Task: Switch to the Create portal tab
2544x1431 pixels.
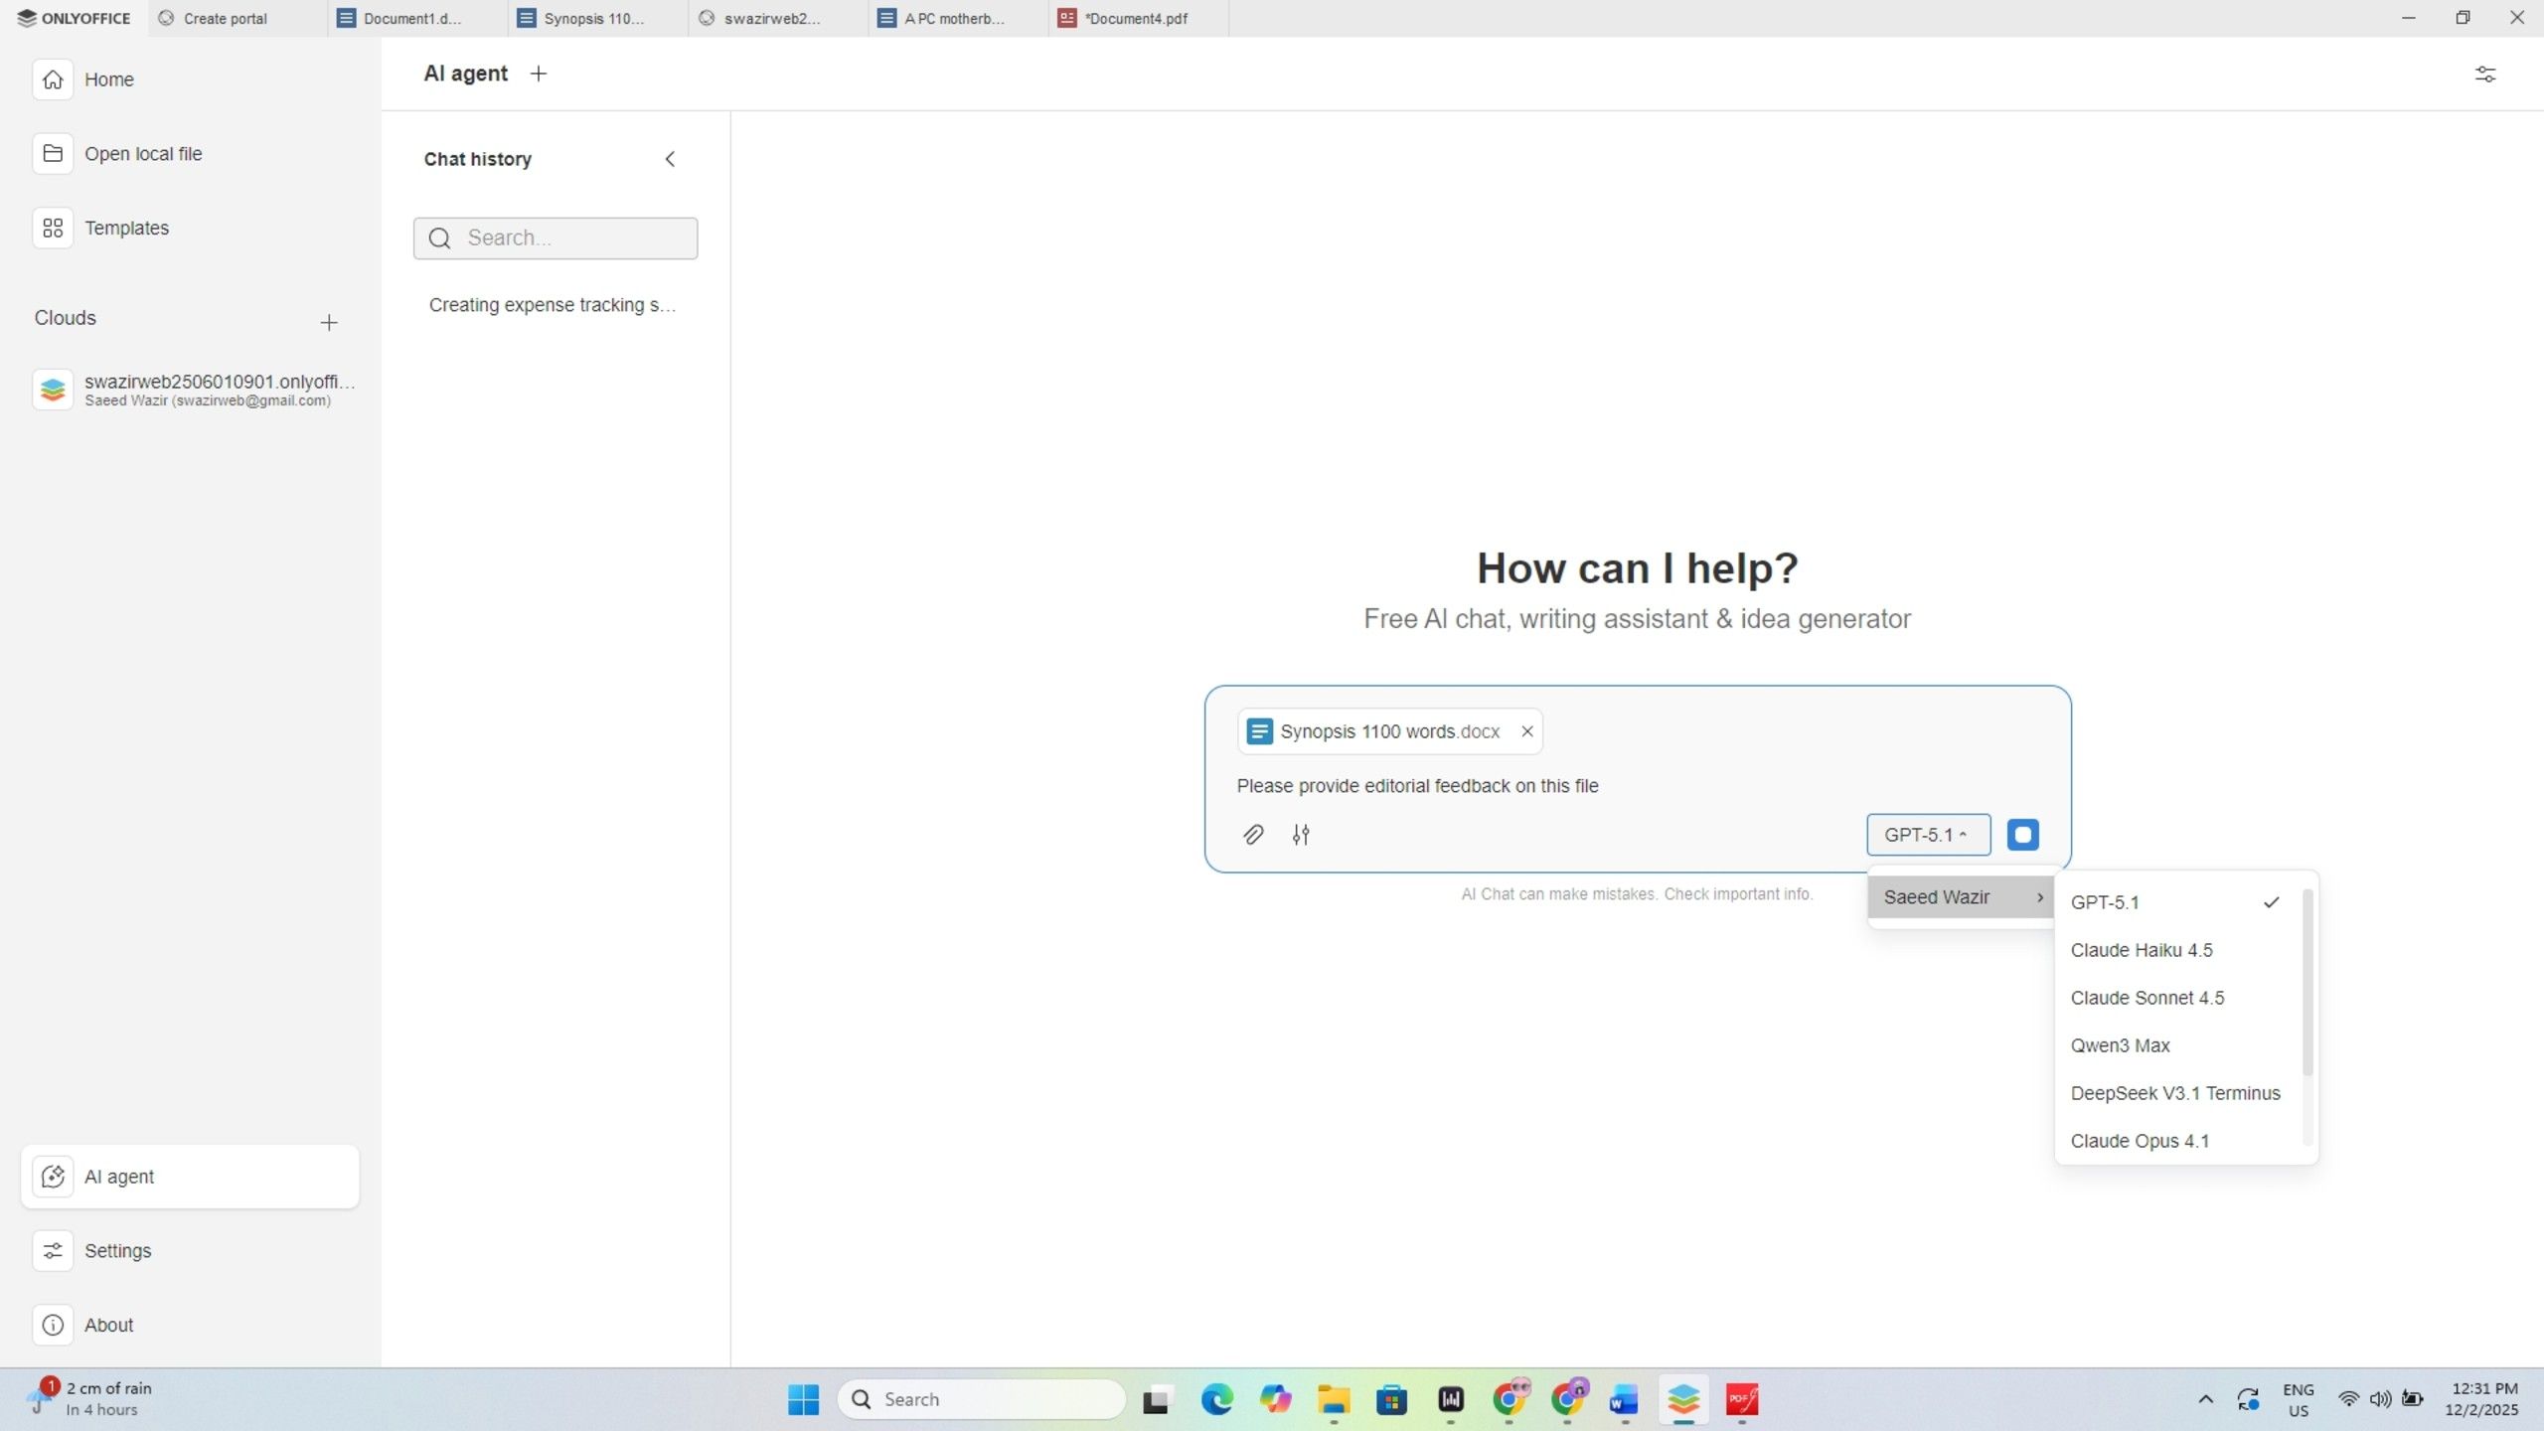Action: [x=238, y=18]
